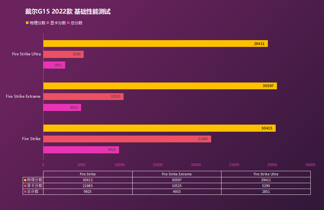The image size is (324, 210).
Task: Select the Fire Strike Extrame magenta bar 4933
Action: coord(62,107)
